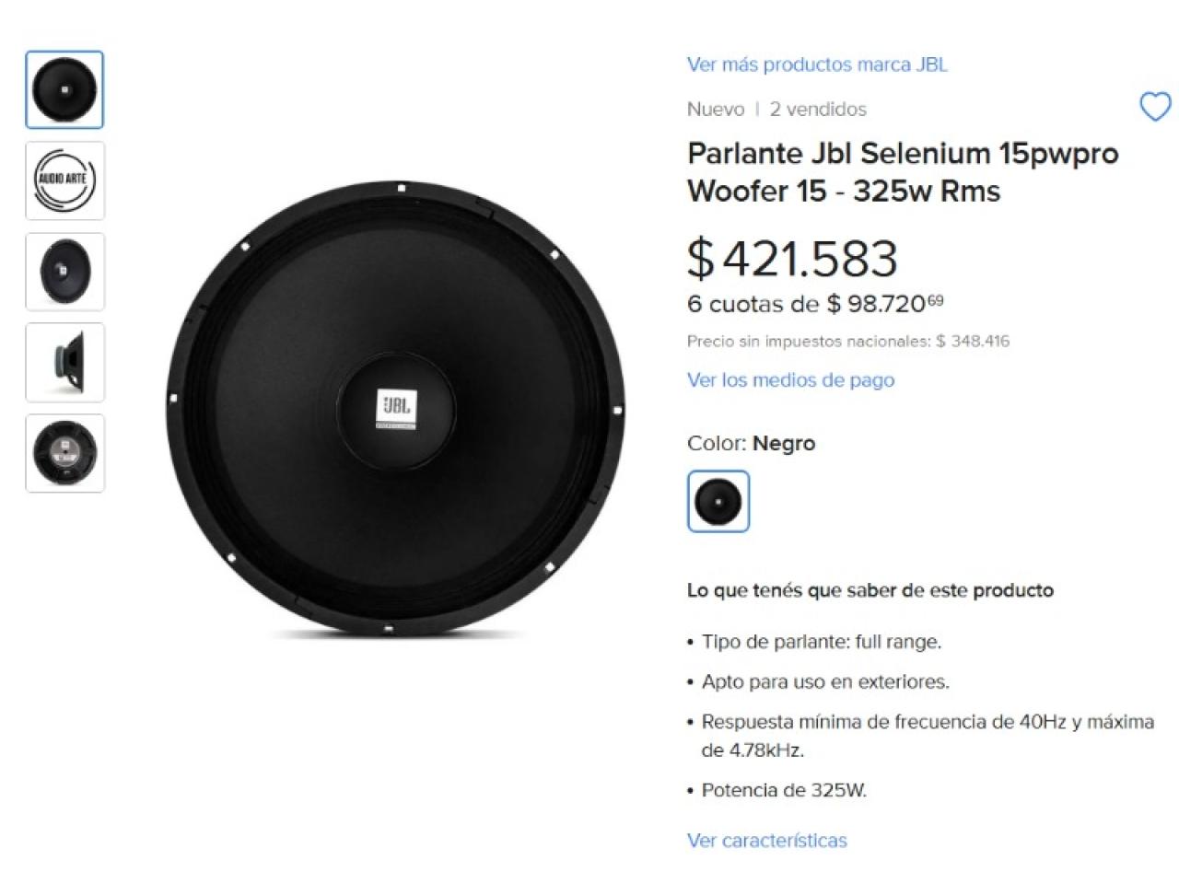This screenshot has height=884, width=1179.
Task: Click the '6 cuotas de $98.720' installment text
Action: tap(815, 304)
